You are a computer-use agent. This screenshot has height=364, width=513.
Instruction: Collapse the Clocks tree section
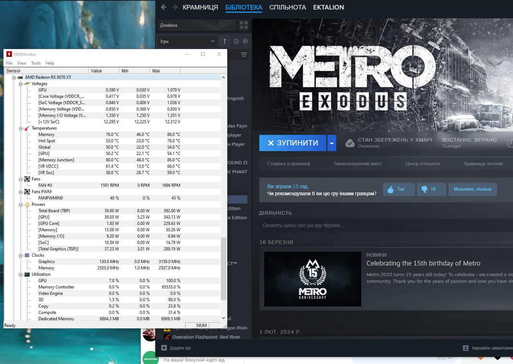click(x=20, y=255)
